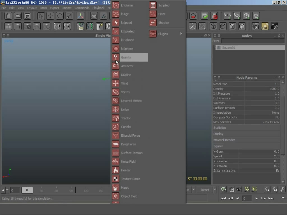Screen dimensions: 287x215
Task: Click the Nodes panel Filter field
Action: pyautogui.click(x=253, y=41)
